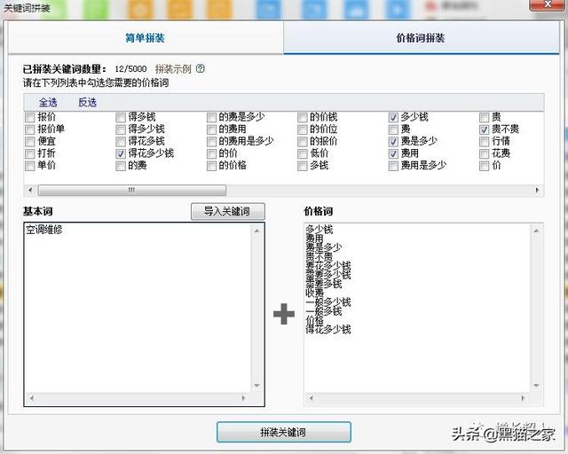Uncheck the 费是多少 checkbox
Screen dimensions: 568x454
pyautogui.click(x=393, y=141)
